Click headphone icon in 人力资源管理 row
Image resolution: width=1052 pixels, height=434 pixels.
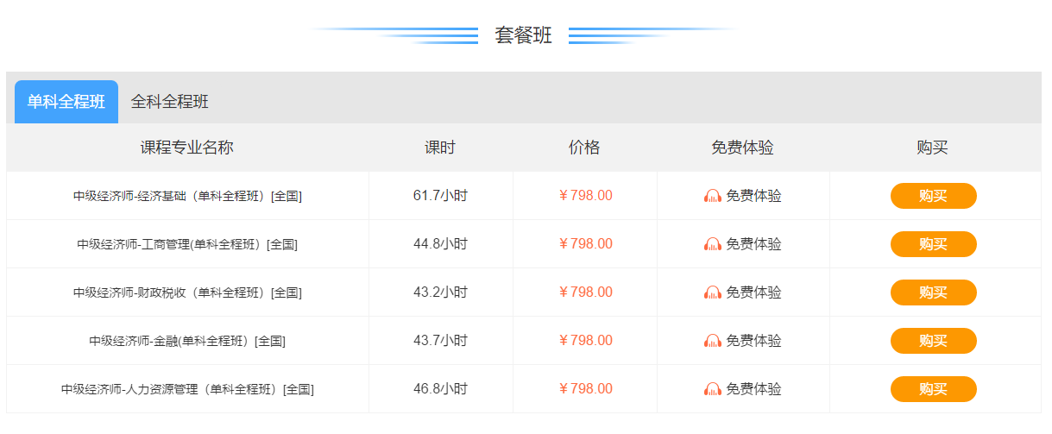pos(713,389)
